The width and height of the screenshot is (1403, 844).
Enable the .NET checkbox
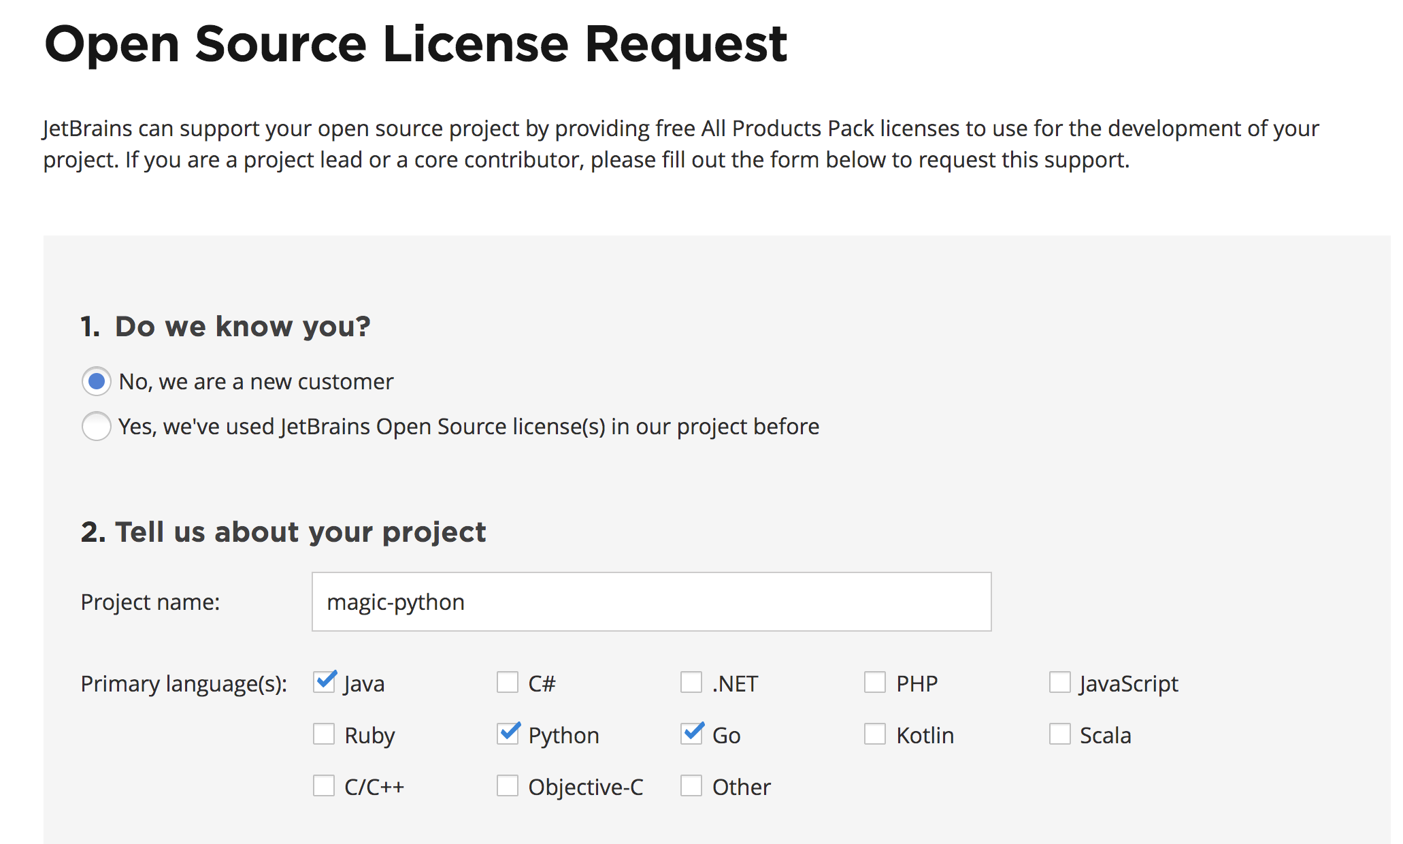(x=691, y=682)
